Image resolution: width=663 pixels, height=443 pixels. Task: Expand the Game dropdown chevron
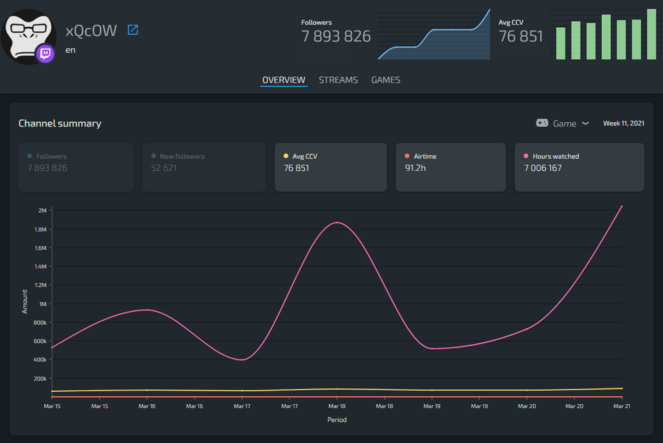pos(585,123)
